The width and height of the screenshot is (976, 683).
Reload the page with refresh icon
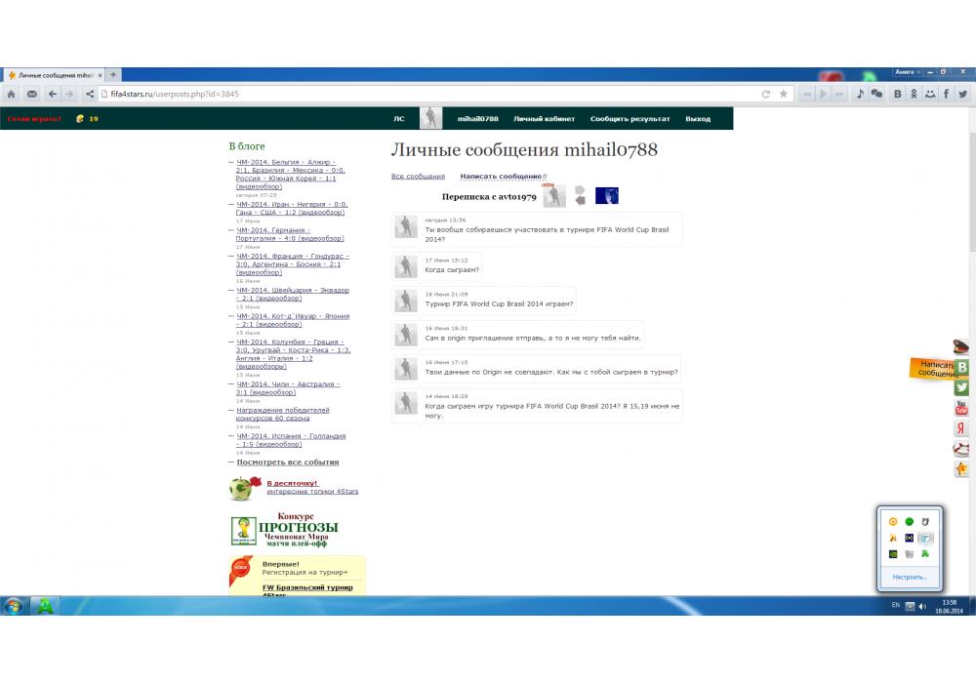click(x=766, y=94)
